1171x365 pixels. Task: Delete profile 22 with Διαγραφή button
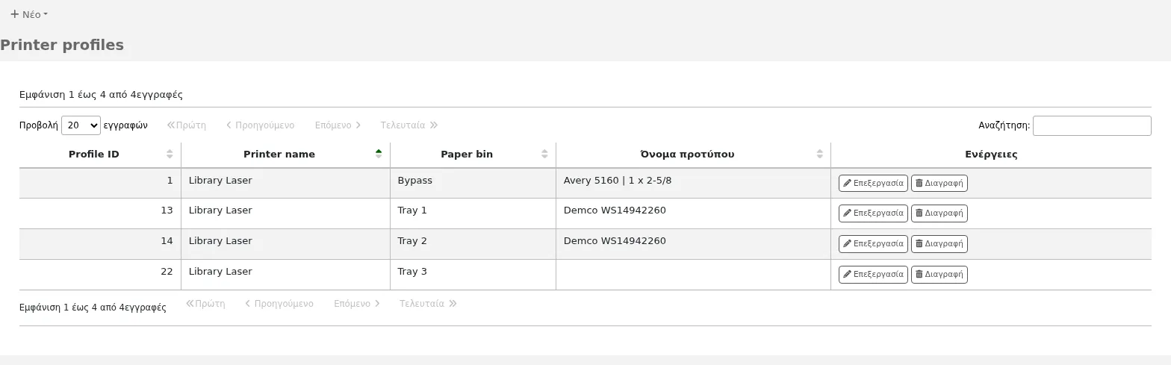(939, 275)
